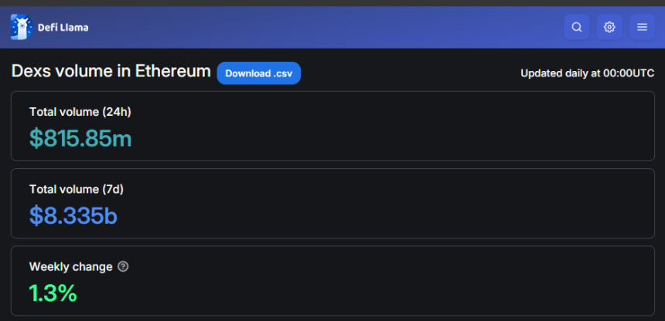This screenshot has height=321, width=665.
Task: Click the "Dexs volume in Ethereum" heading
Action: (x=111, y=71)
